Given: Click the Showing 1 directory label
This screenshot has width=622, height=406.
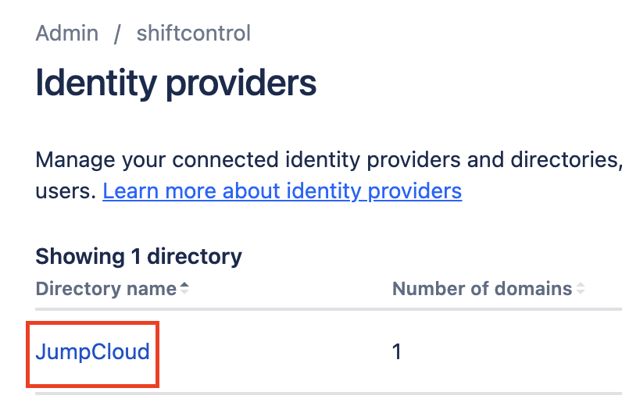Looking at the screenshot, I should point(138,257).
